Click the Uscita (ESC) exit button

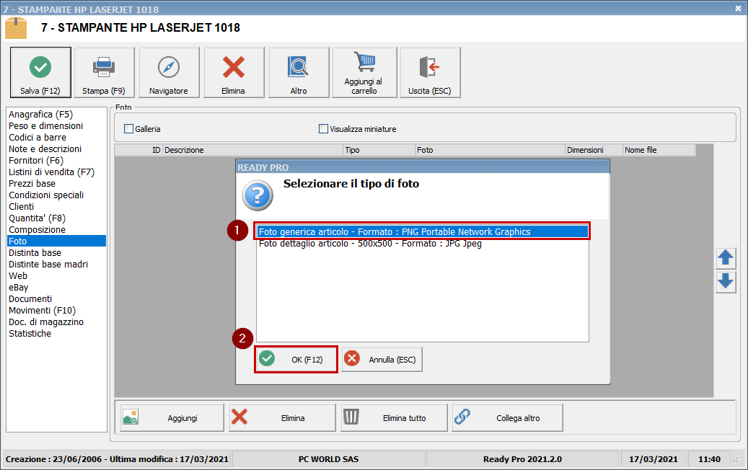pos(430,73)
